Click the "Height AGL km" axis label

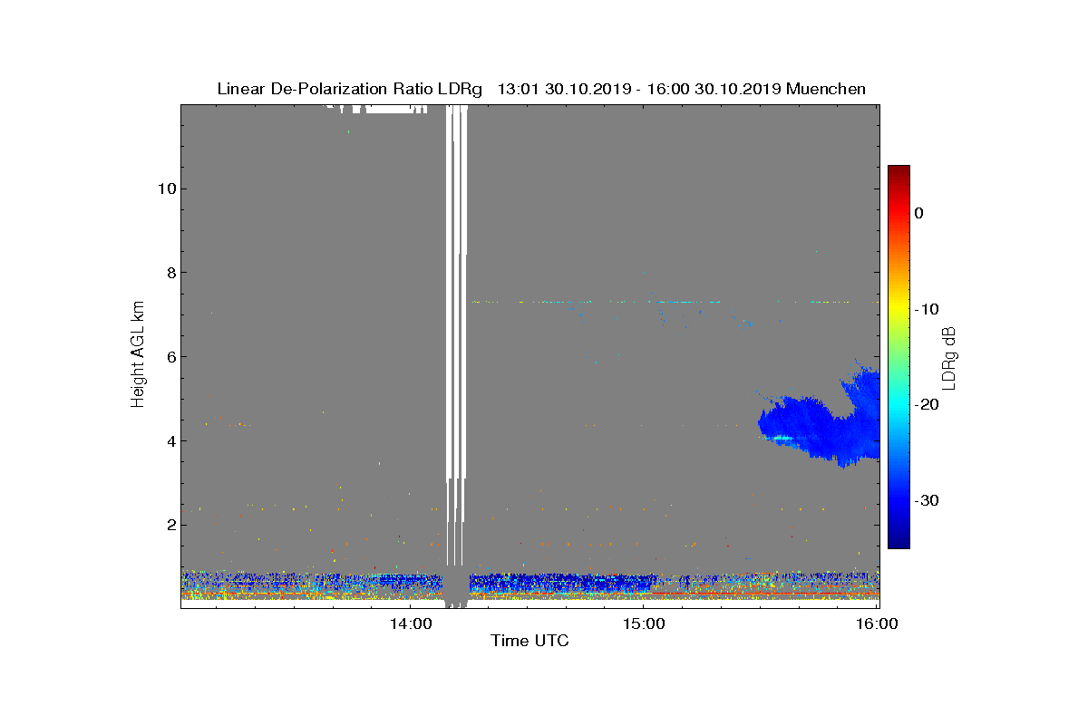(138, 355)
